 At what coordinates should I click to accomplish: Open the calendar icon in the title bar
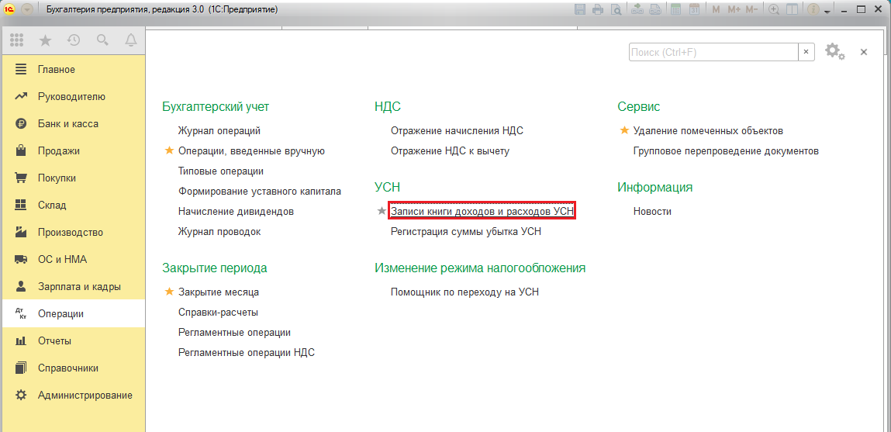(x=694, y=10)
